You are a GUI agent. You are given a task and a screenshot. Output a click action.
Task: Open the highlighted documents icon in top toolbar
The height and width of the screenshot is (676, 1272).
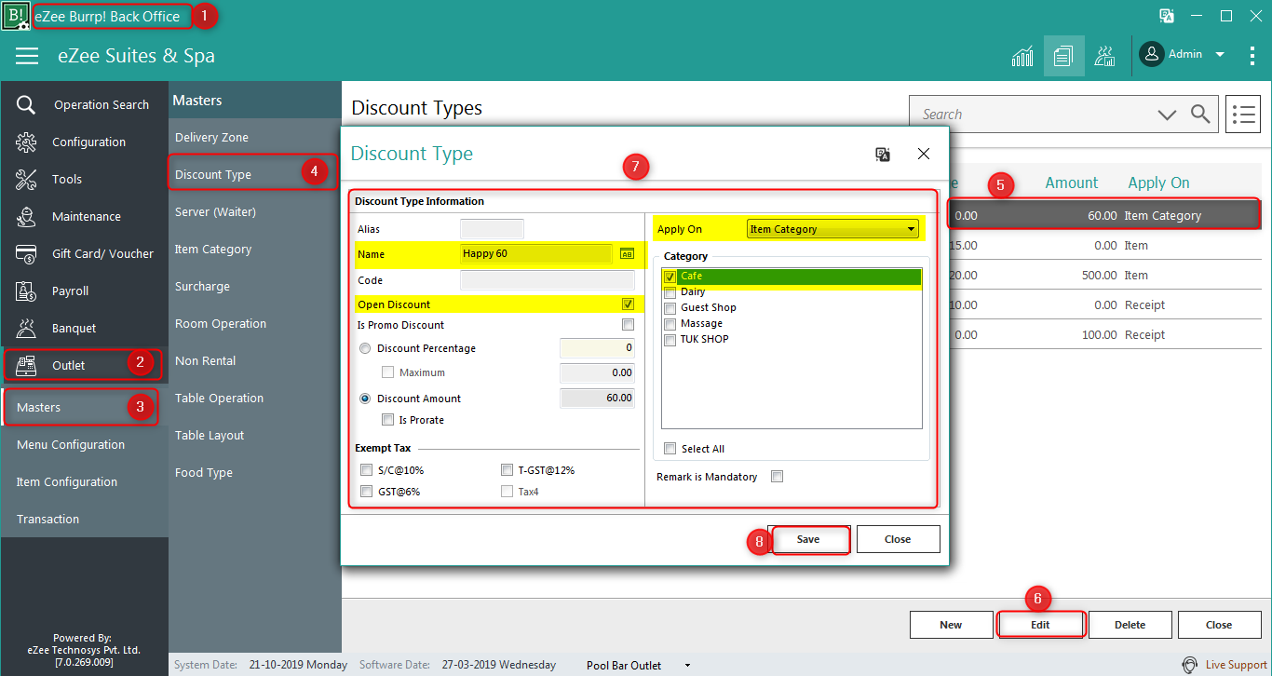click(x=1063, y=56)
